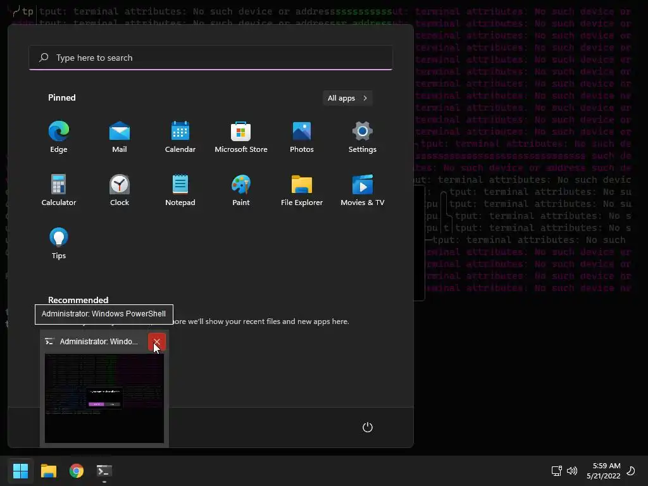Click the Start button on the taskbar
The height and width of the screenshot is (486, 648).
tap(20, 471)
